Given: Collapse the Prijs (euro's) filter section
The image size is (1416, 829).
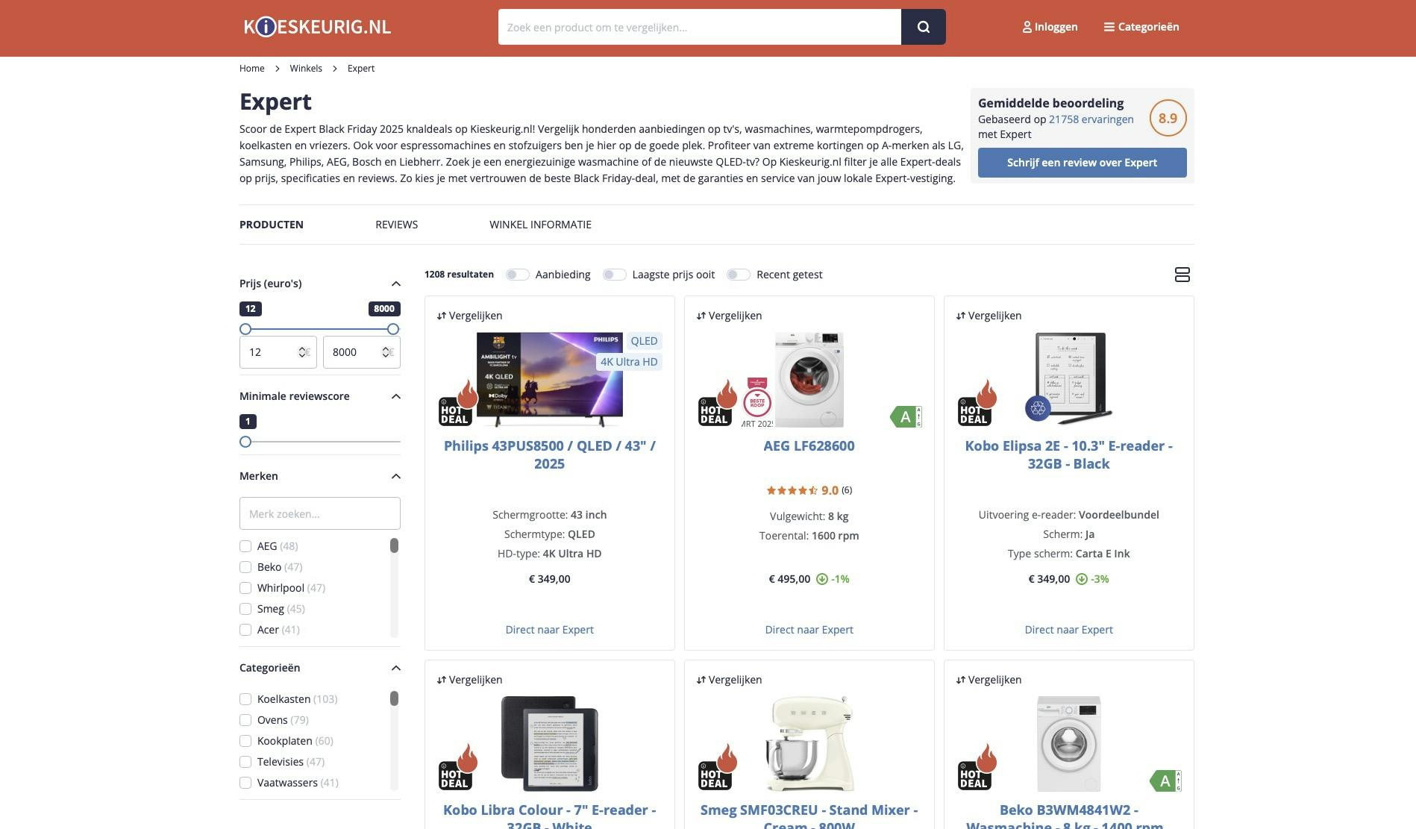Looking at the screenshot, I should click(396, 284).
